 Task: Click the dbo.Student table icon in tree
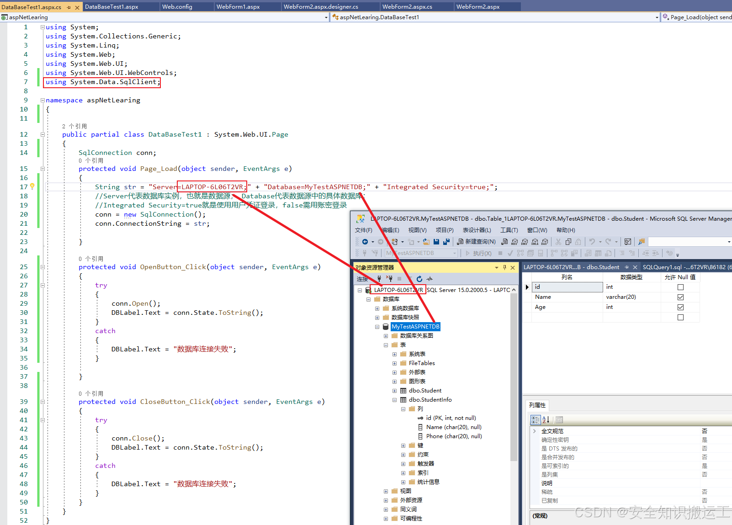pos(403,391)
